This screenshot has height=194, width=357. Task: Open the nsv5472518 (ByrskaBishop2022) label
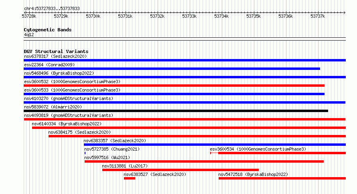[x=253, y=174]
